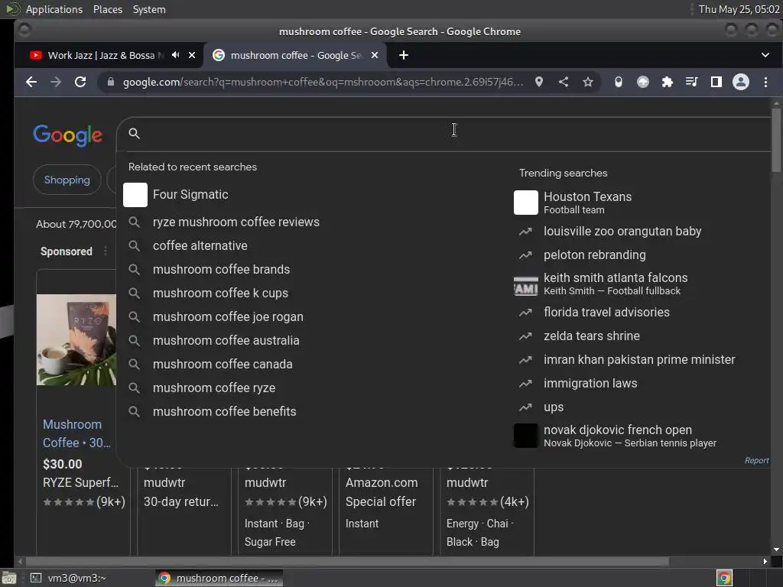The width and height of the screenshot is (783, 587).
Task: Select mushroom coffee Chrome taskbar button
Action: point(219,578)
